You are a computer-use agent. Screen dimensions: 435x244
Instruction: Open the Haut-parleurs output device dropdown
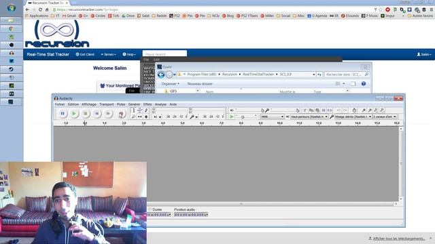click(x=309, y=117)
